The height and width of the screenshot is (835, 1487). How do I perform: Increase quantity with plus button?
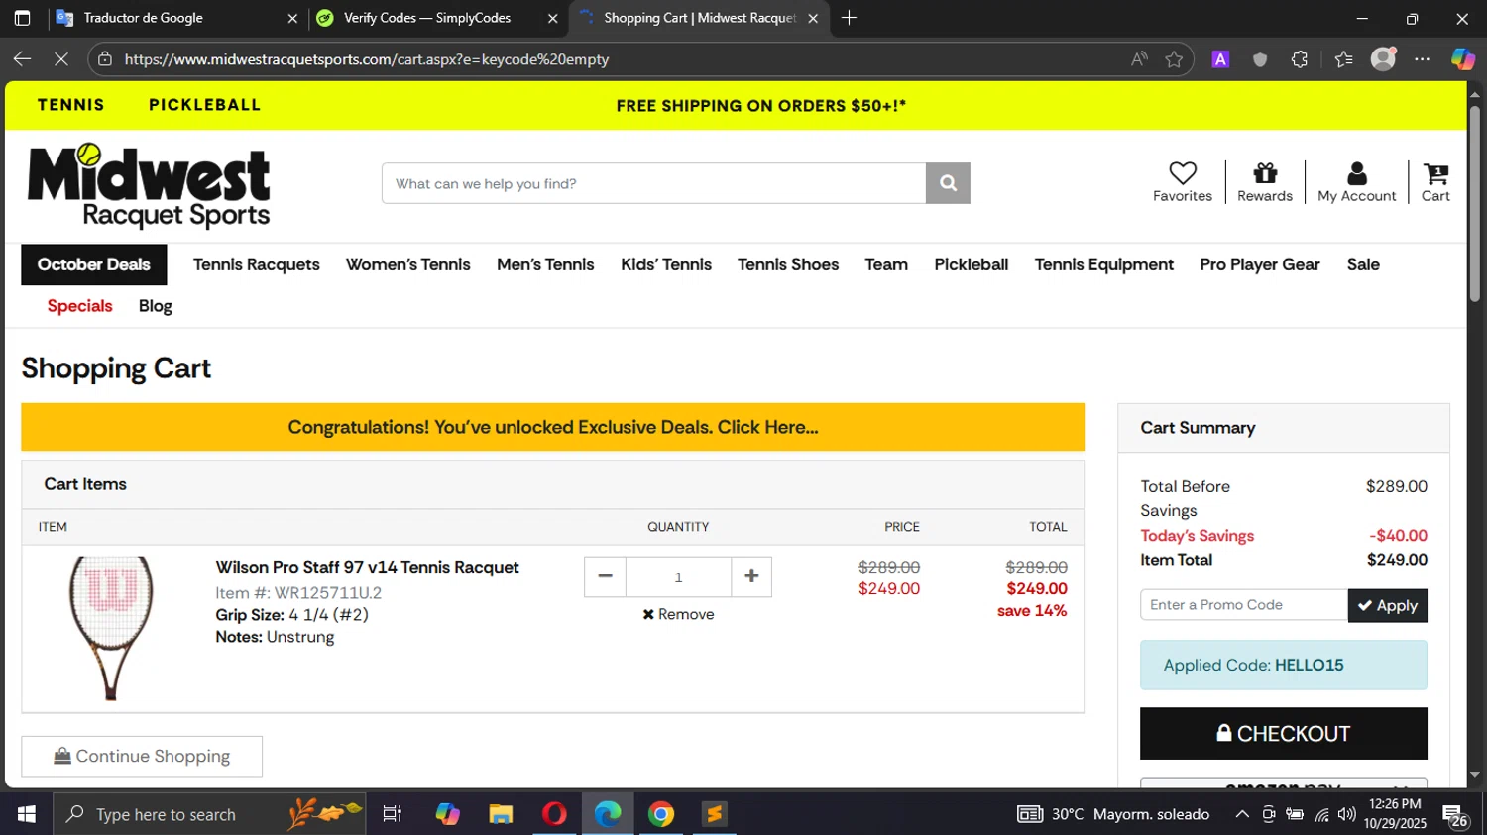(751, 576)
